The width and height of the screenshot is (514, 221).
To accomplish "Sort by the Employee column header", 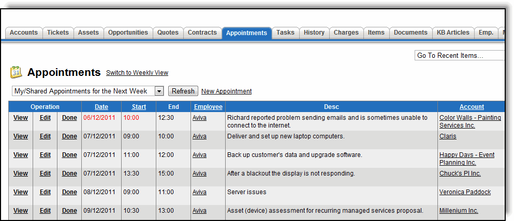I will click(208, 107).
